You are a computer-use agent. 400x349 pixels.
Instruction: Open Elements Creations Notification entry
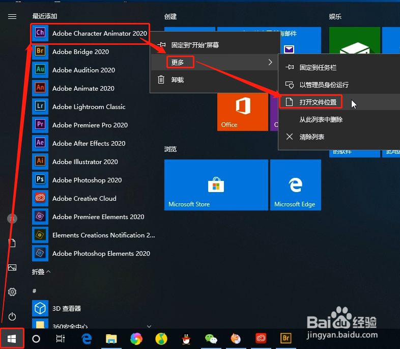point(93,235)
